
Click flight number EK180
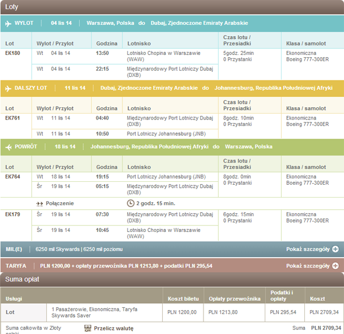click(12, 53)
